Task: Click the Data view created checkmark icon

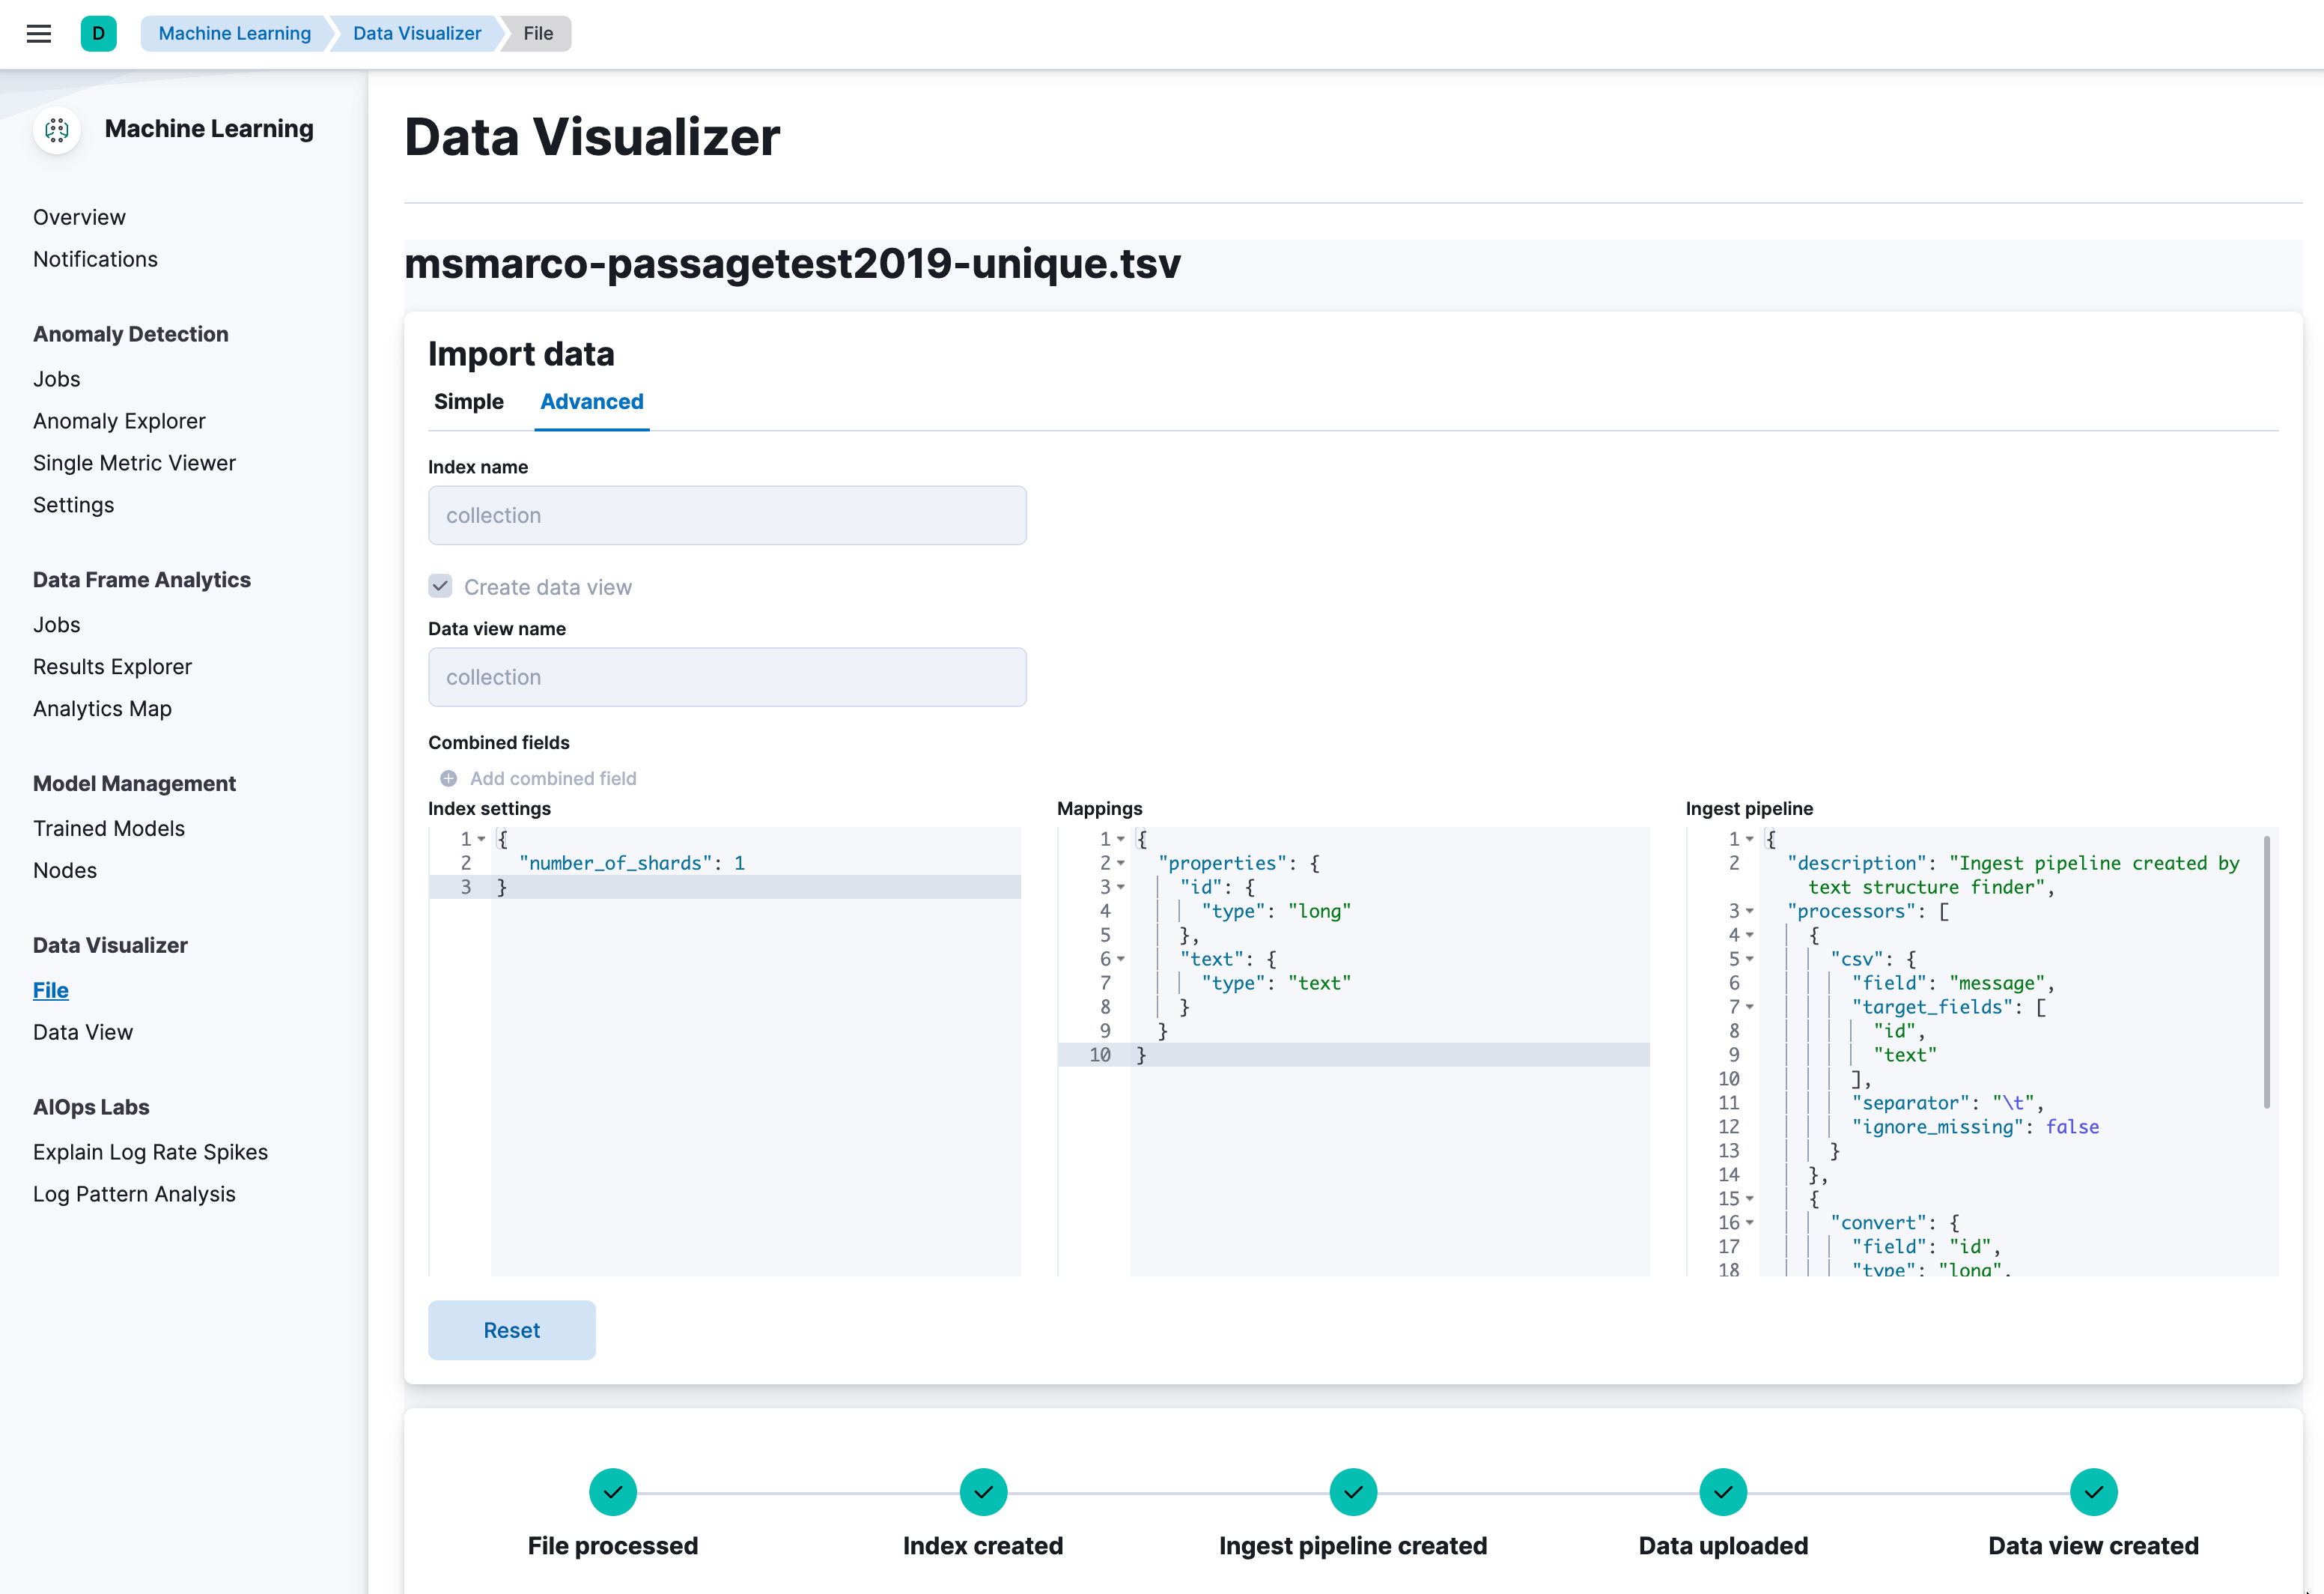Action: tap(2094, 1492)
